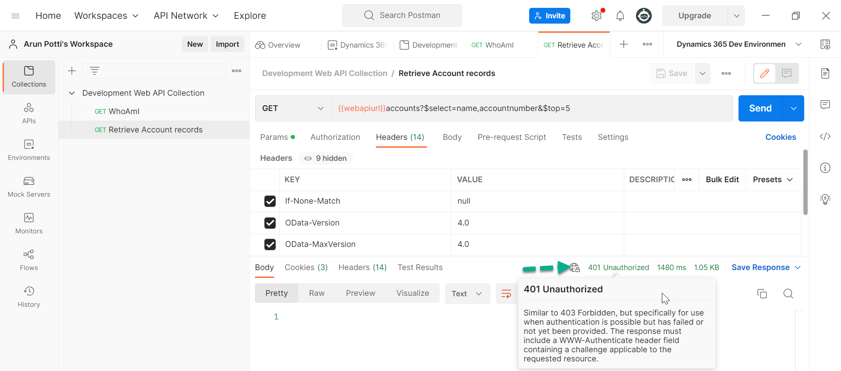The height and width of the screenshot is (371, 841).
Task: Open Save Response dropdown arrow
Action: coord(798,267)
